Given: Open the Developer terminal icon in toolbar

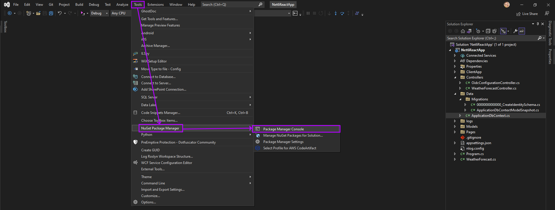Looking at the screenshot, I should [x=295, y=13].
